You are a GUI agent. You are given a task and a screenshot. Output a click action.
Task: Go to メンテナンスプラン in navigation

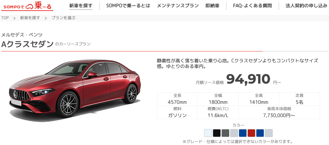pos(178,6)
